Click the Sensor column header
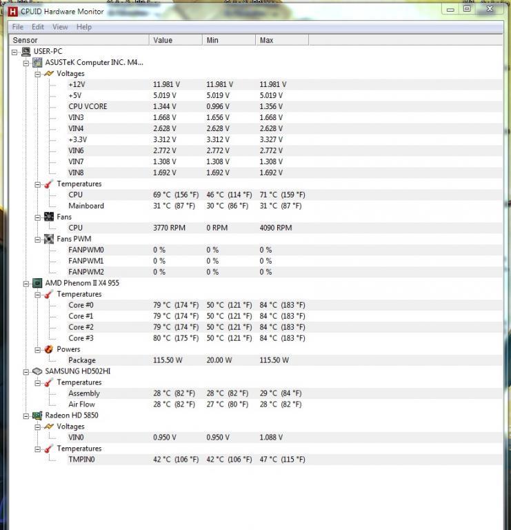511x530 pixels. 79,40
